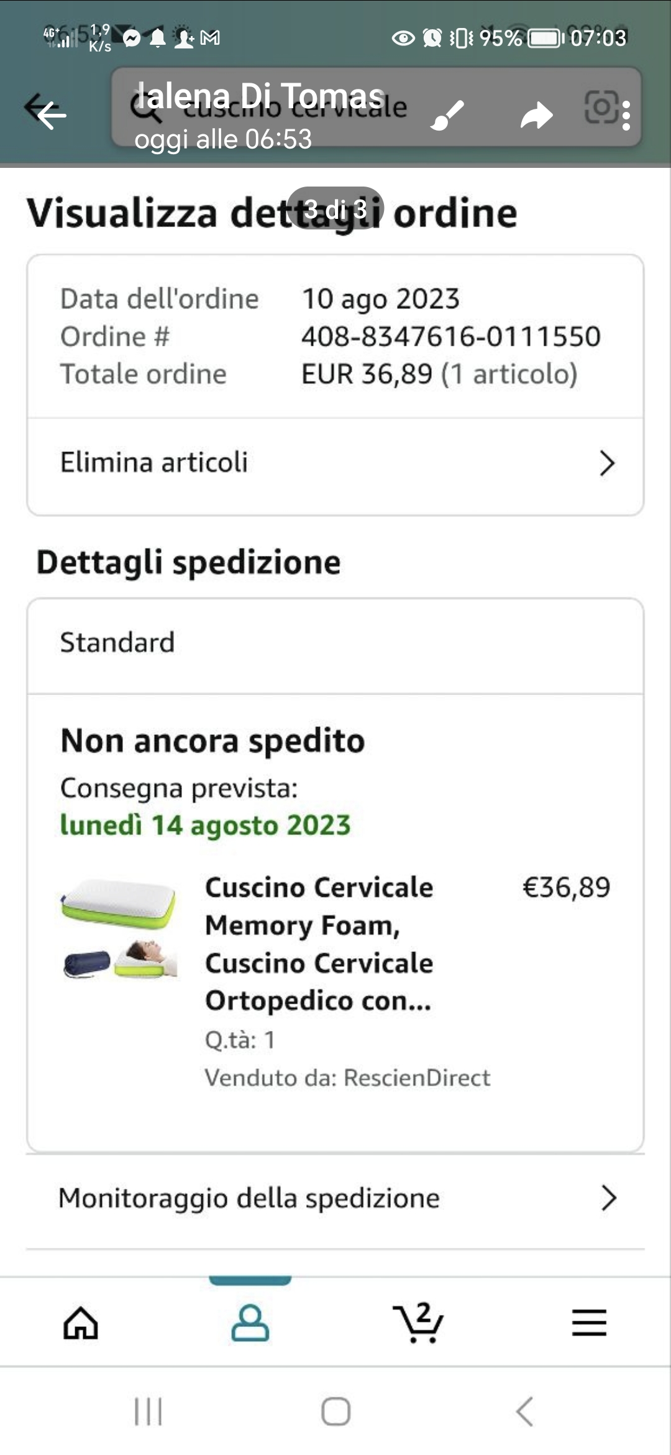Tap the forward share arrow icon
This screenshot has height=1455, width=671.
click(537, 116)
